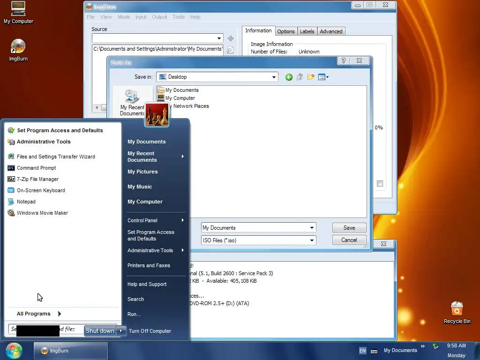Click the network tray icon near the clock
Image resolution: width=480 pixels, height=360 pixels.
tap(435, 346)
